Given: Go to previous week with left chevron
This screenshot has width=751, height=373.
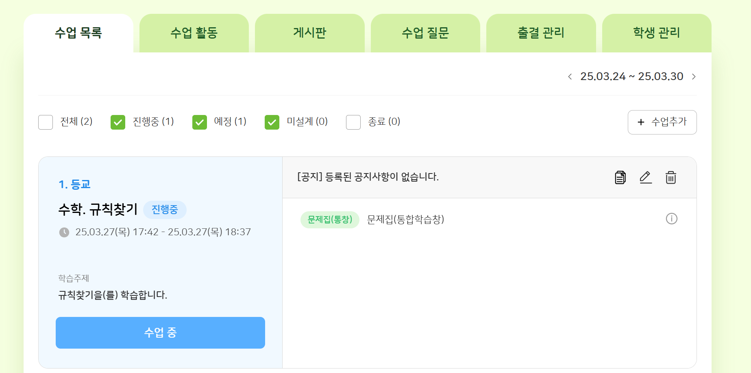Looking at the screenshot, I should 570,77.
